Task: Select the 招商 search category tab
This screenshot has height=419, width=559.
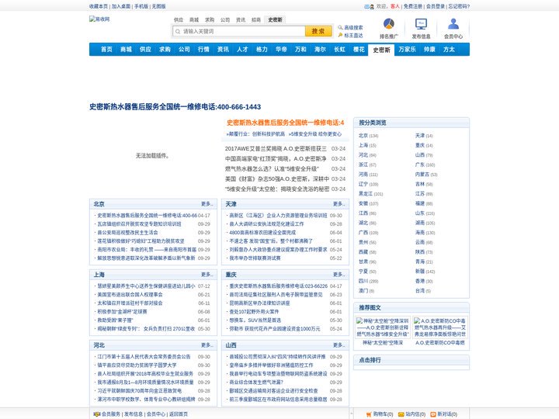Action: click(256, 20)
